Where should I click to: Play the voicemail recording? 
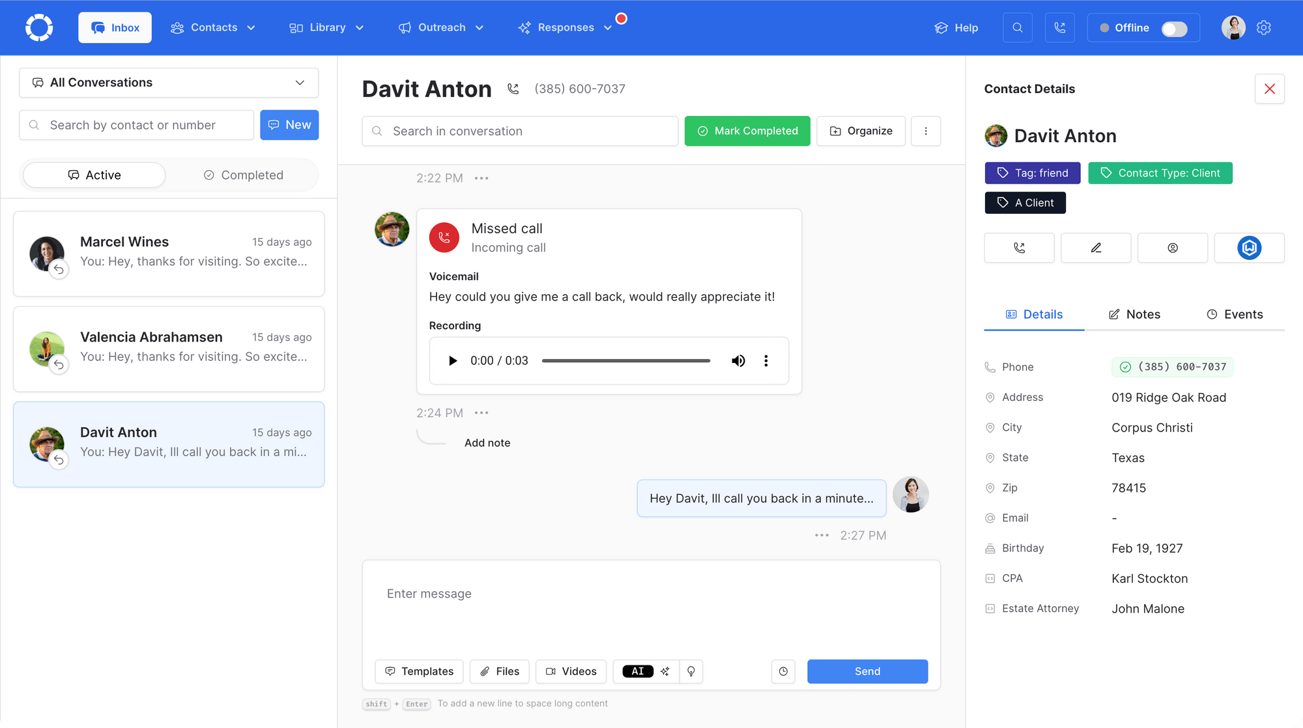click(452, 360)
